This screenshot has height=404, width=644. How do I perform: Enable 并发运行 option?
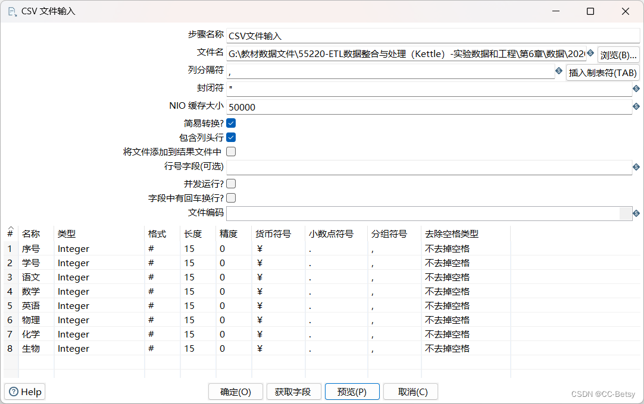[x=231, y=184]
